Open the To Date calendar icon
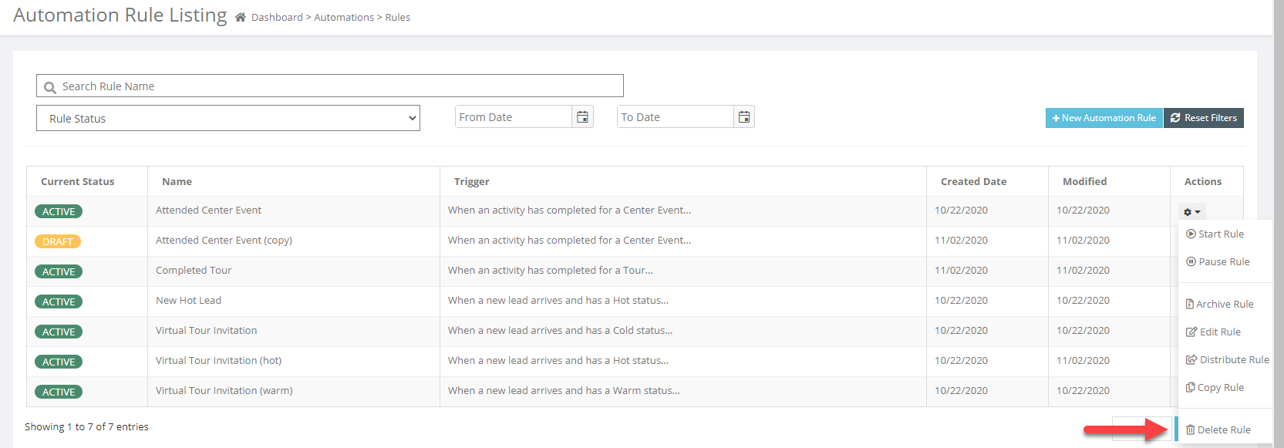1284x448 pixels. click(x=744, y=116)
